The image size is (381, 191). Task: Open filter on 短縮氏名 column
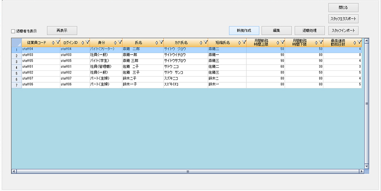(244, 42)
